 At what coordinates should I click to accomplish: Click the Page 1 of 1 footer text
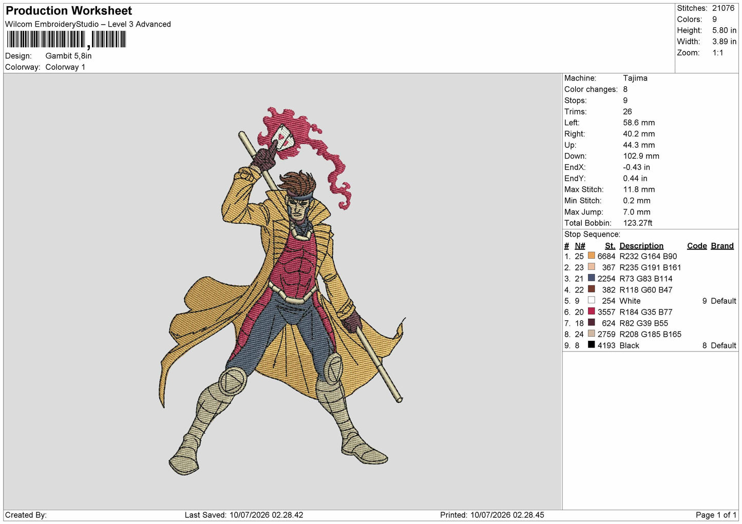point(716,515)
